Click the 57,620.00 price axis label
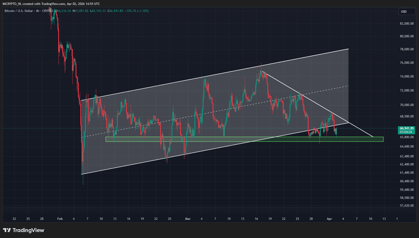Screen dimensions: 419x238 407,206
